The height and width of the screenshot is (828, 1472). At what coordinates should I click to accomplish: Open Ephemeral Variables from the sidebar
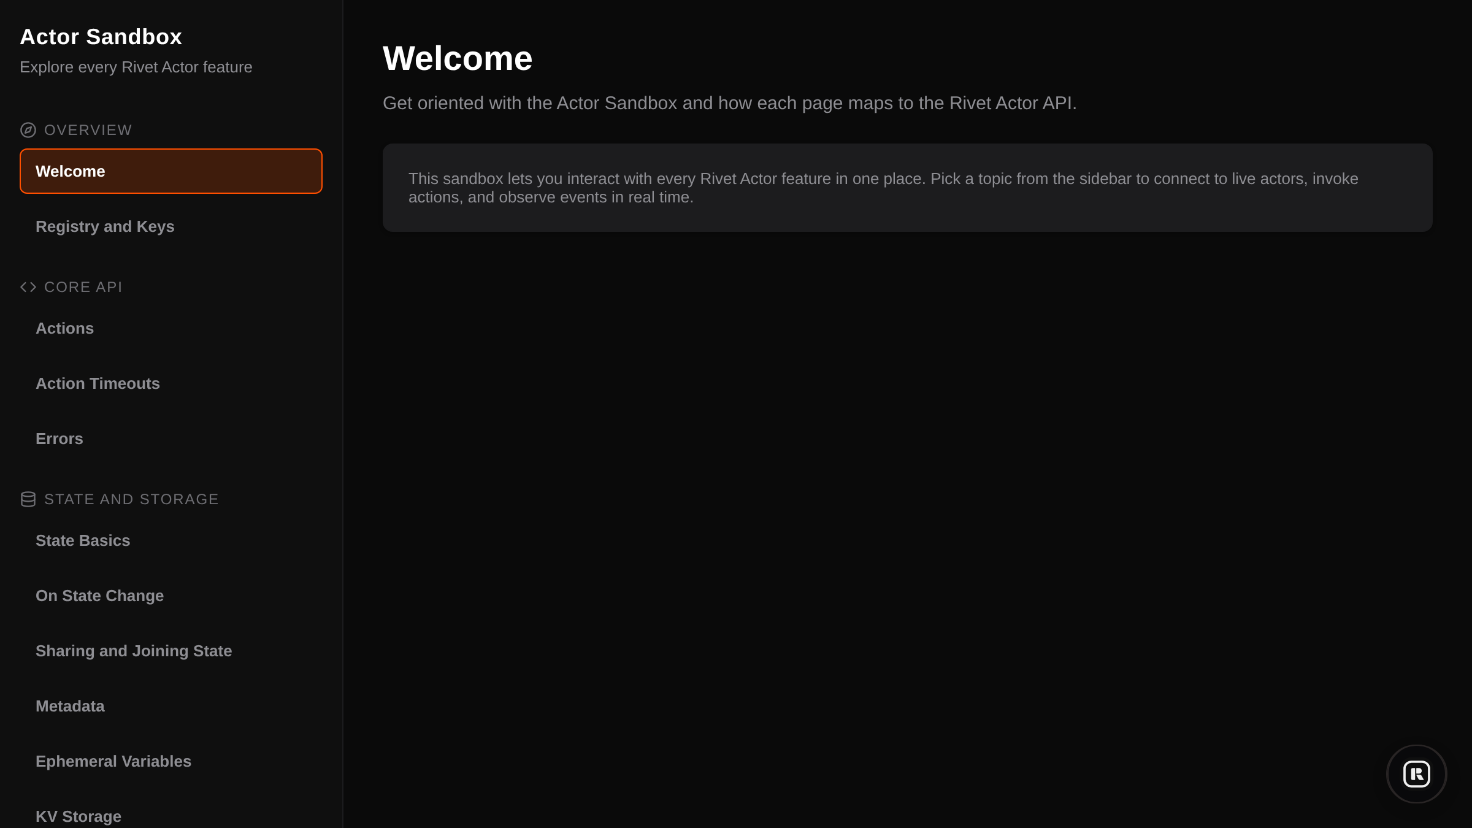[113, 761]
